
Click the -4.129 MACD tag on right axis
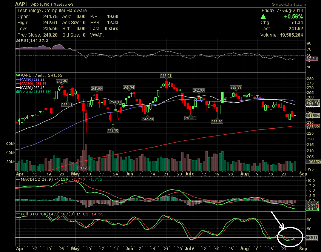pyautogui.click(x=312, y=209)
